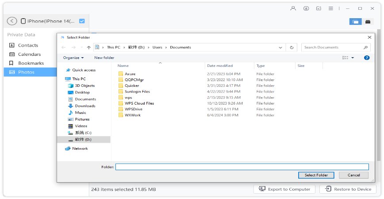Screen dimensions: 384x199
Task: Click the search magnifier in Search Documents
Action: (x=365, y=47)
